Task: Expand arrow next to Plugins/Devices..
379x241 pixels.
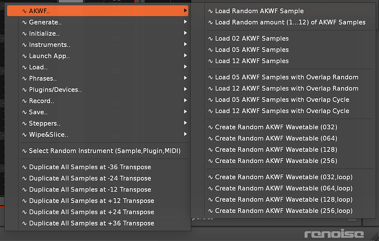Action: click(x=185, y=89)
